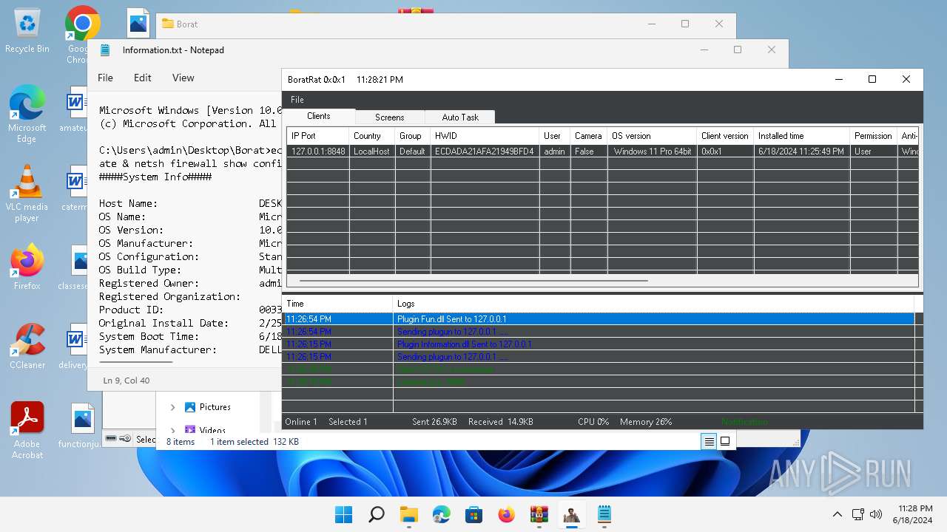
Task: Select log entry 'Plugin Information.dll Sent to 127.0.0.1'
Action: coord(598,344)
